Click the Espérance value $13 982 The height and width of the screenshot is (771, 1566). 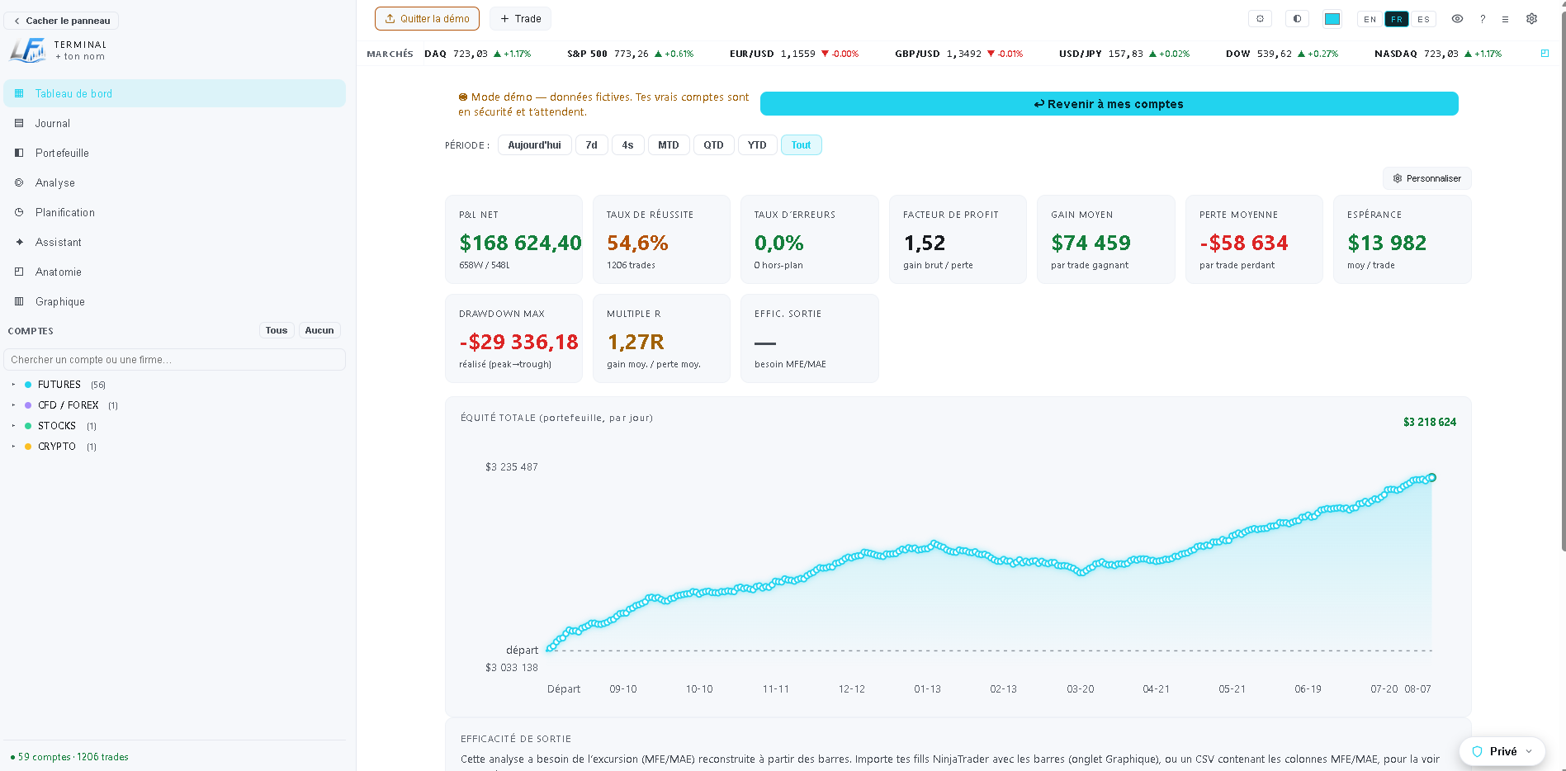point(1387,243)
